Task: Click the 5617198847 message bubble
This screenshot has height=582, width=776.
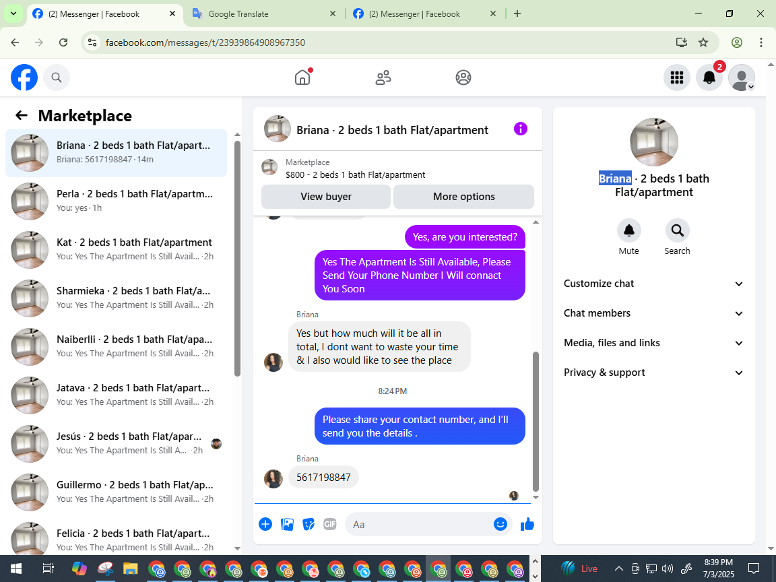Action: [323, 477]
